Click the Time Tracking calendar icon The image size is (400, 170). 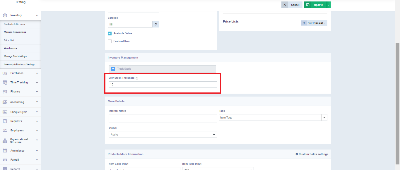pos(5,83)
